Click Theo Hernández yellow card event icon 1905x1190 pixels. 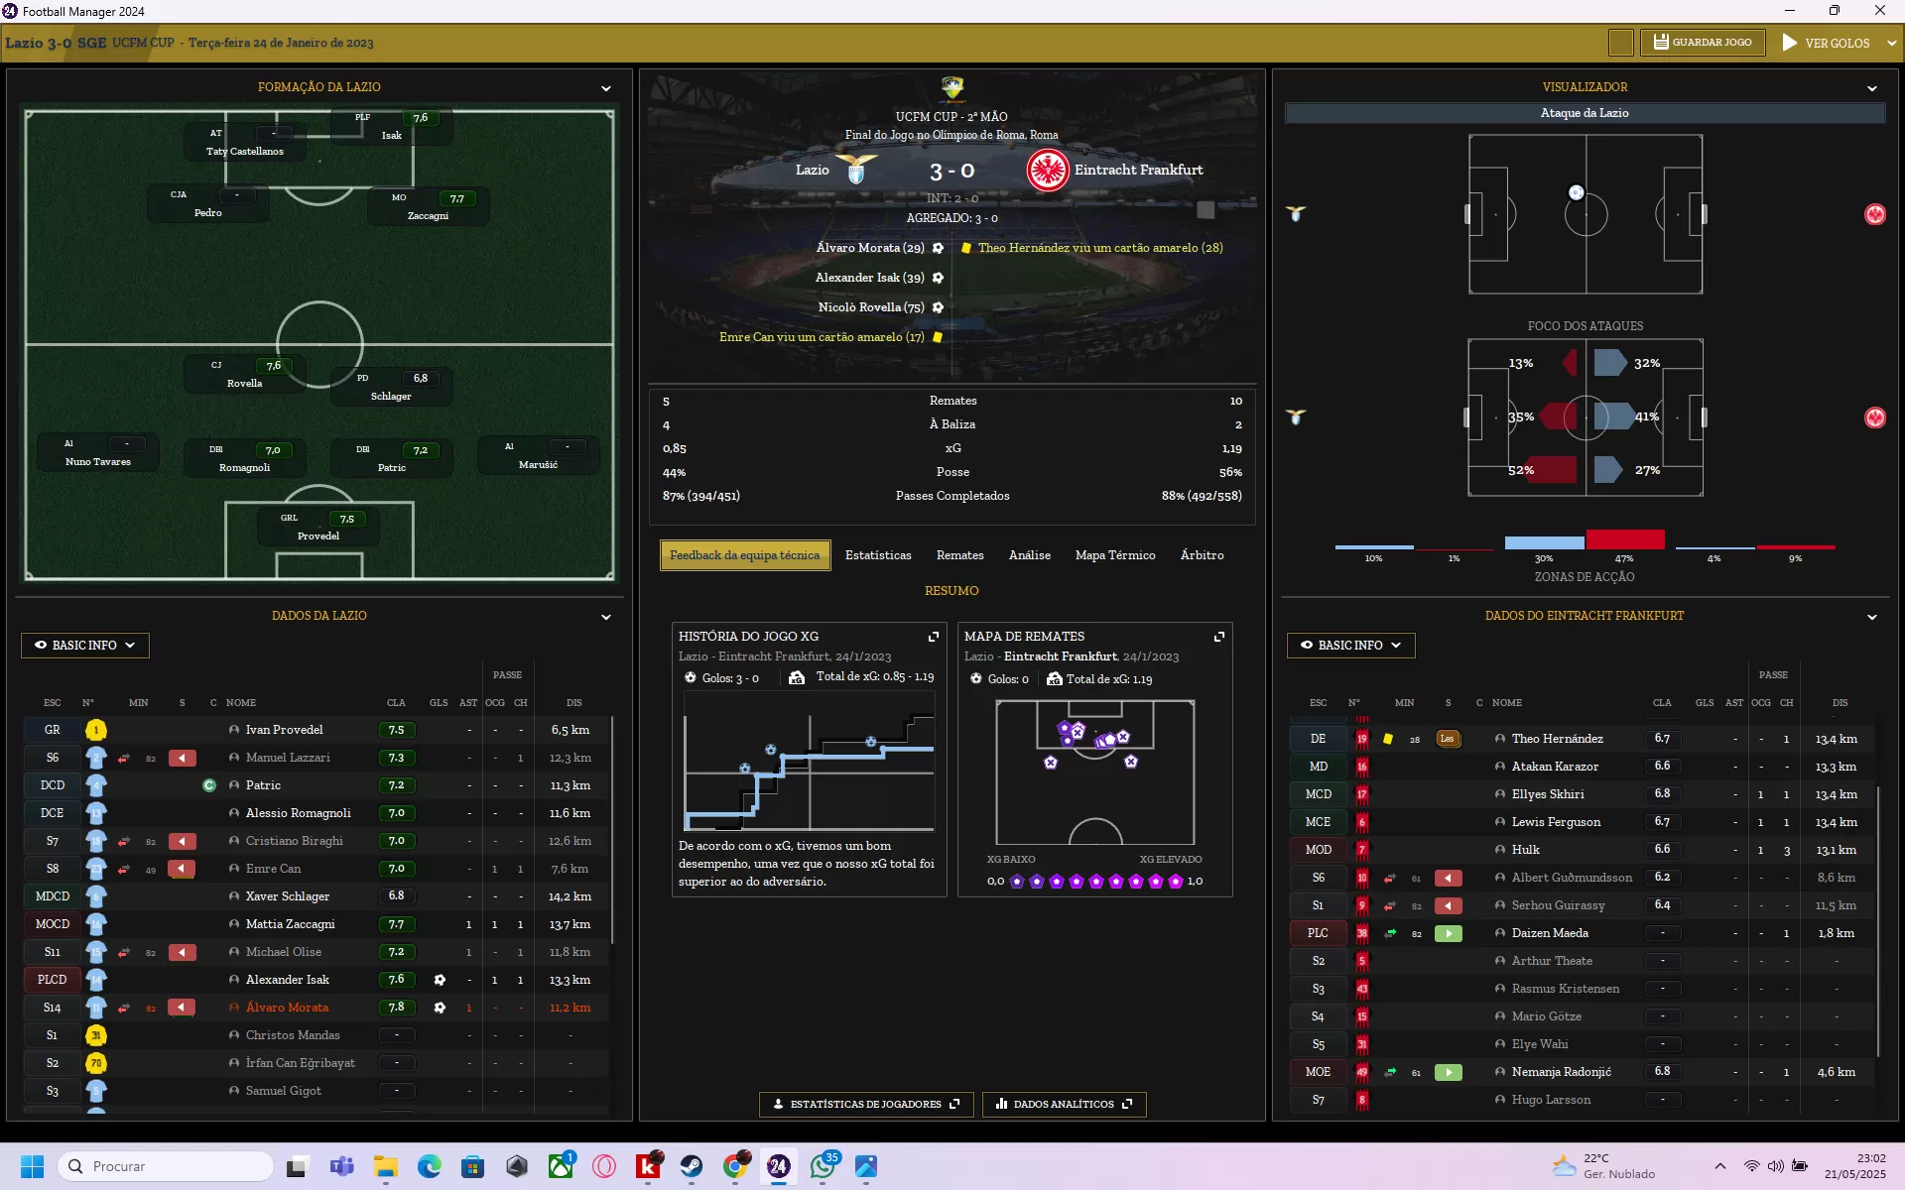(965, 248)
